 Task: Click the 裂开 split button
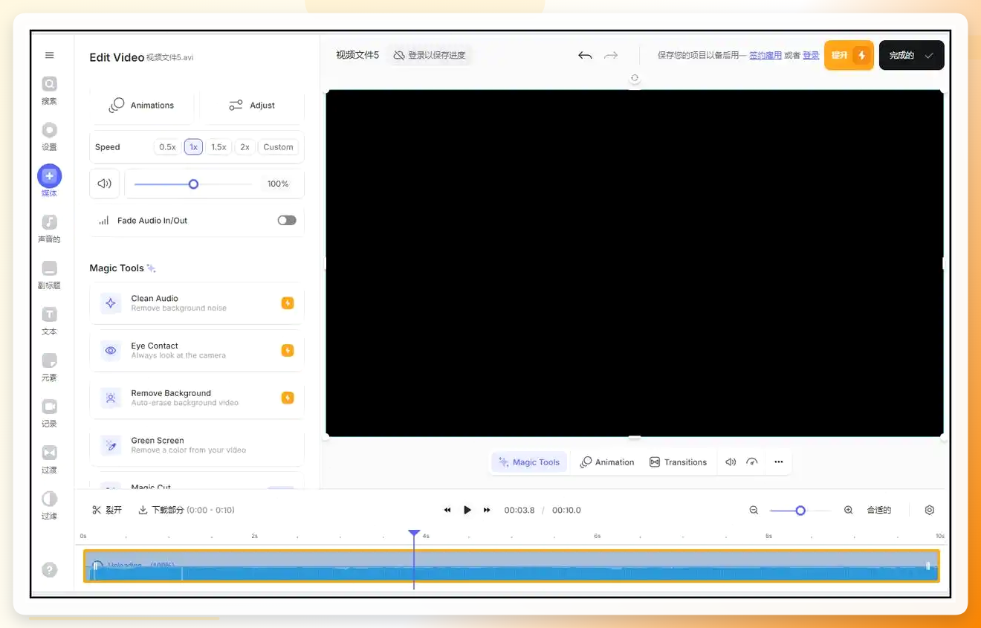[106, 510]
